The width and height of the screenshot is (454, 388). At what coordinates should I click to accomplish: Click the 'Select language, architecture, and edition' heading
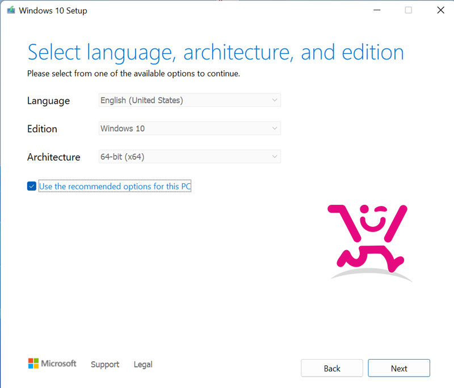pyautogui.click(x=216, y=53)
